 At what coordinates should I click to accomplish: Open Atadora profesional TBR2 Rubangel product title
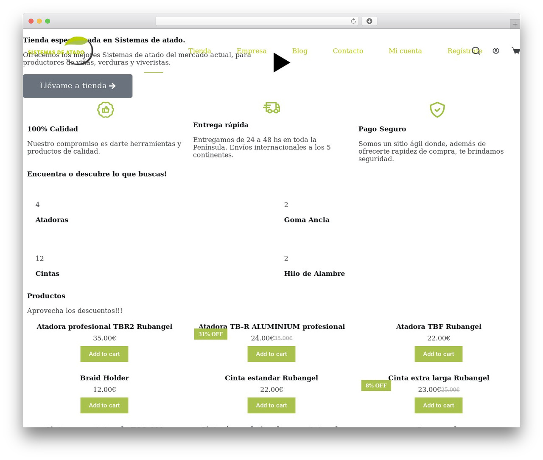point(104,327)
